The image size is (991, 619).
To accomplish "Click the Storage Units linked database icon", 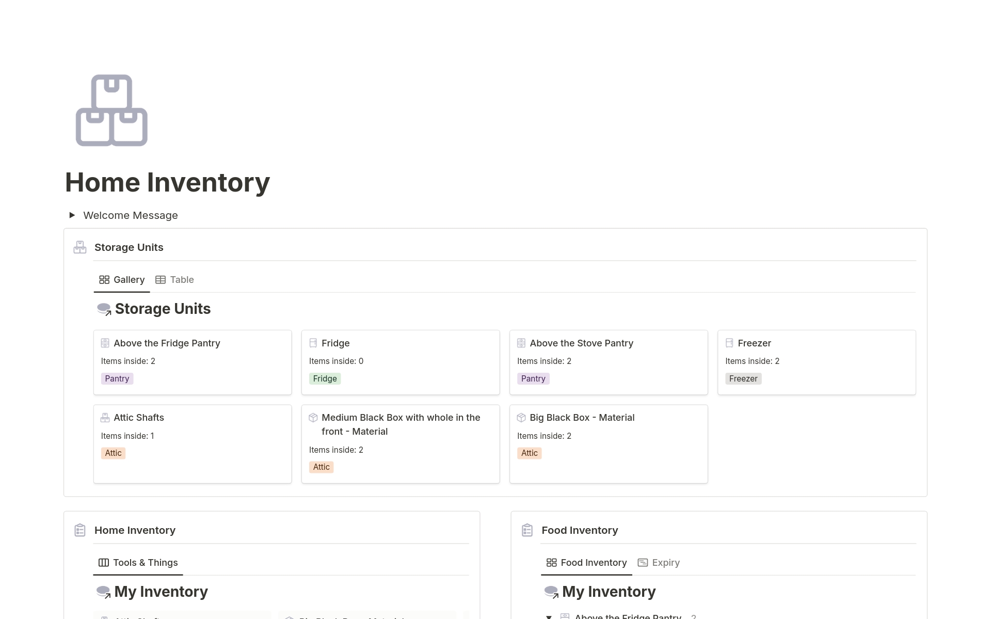I will click(x=104, y=309).
